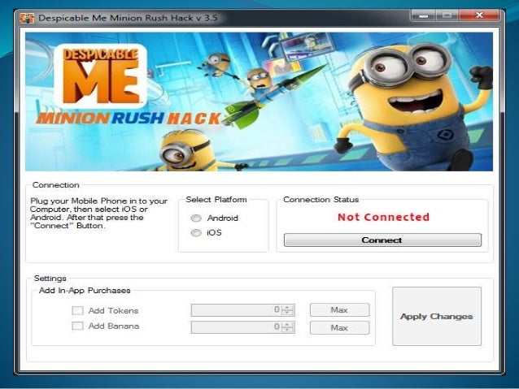Increase the banana amount with the up arrow
The height and width of the screenshot is (389, 519).
288,325
